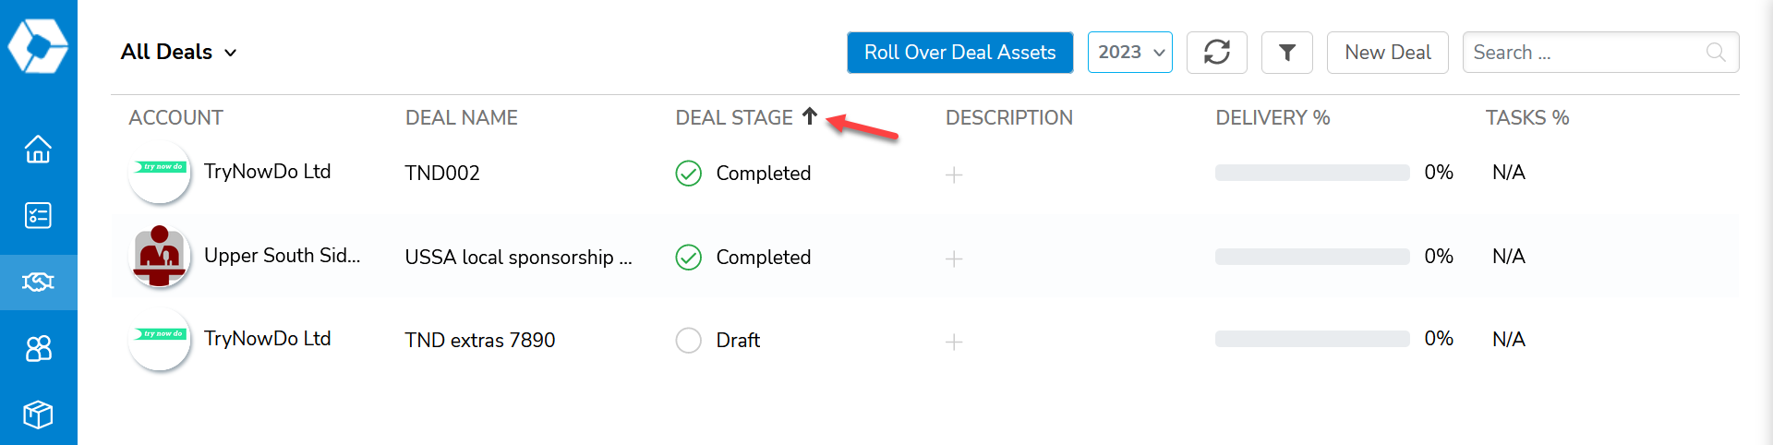Image resolution: width=1773 pixels, height=445 pixels.
Task: Toggle Completed stage circle for USSA sponsorship
Action: pos(689,258)
